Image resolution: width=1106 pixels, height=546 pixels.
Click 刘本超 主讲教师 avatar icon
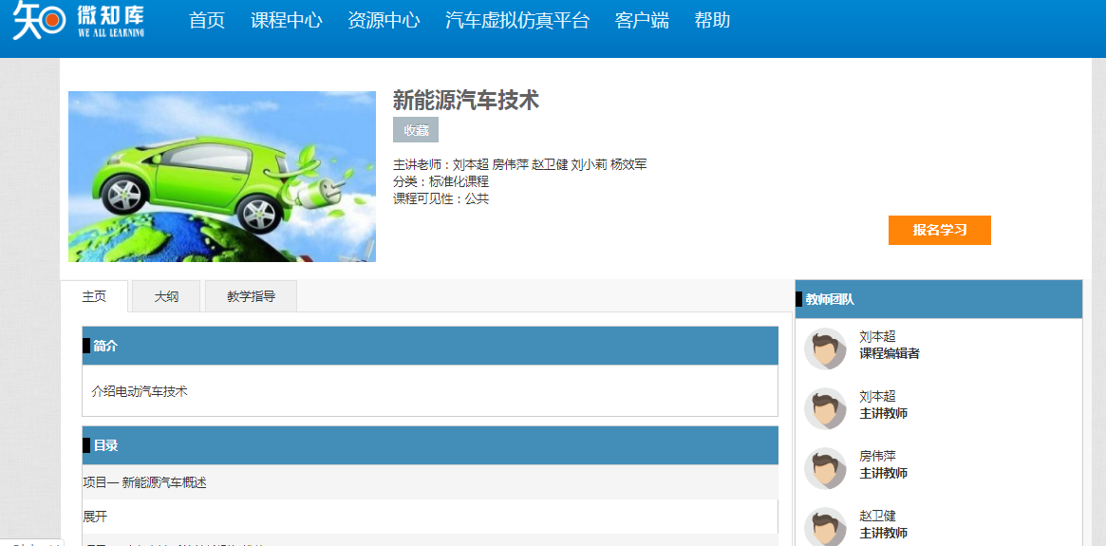click(x=825, y=408)
